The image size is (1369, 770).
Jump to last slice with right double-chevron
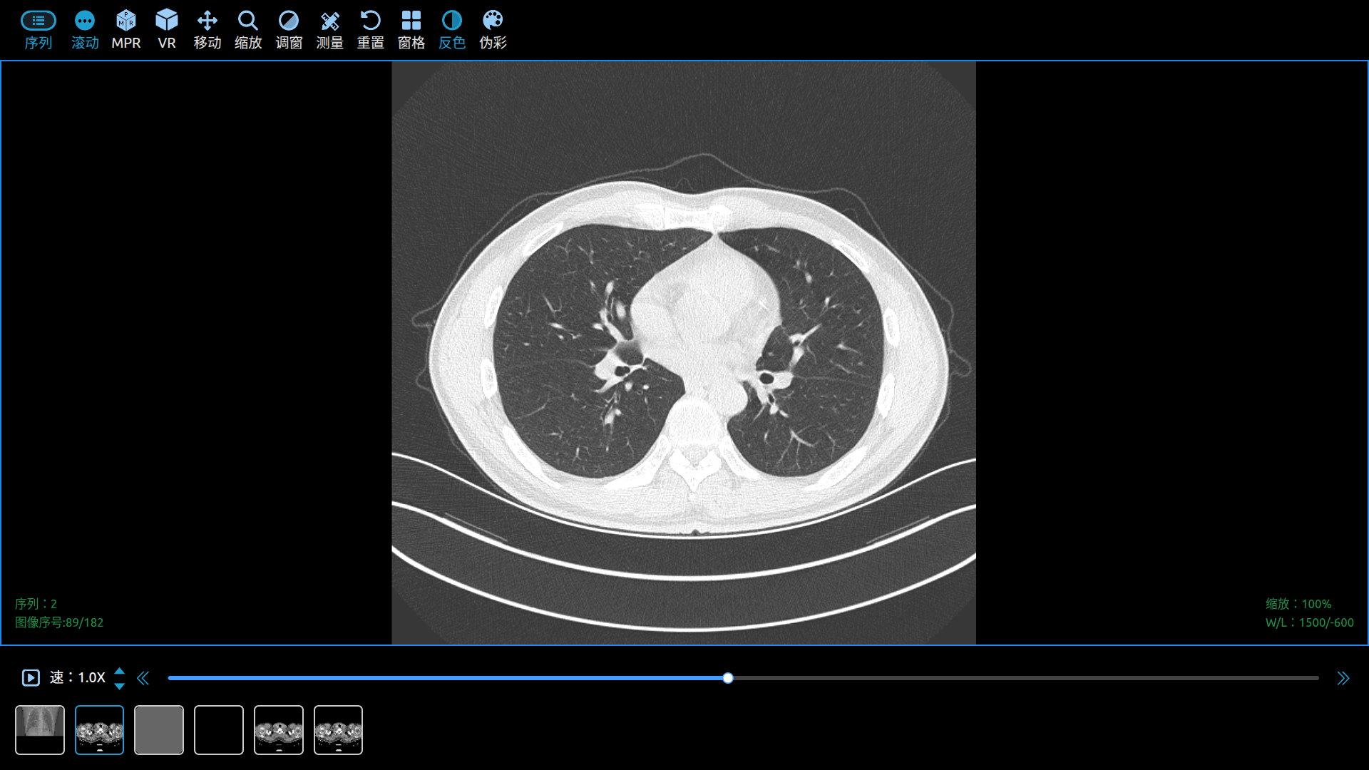1344,678
